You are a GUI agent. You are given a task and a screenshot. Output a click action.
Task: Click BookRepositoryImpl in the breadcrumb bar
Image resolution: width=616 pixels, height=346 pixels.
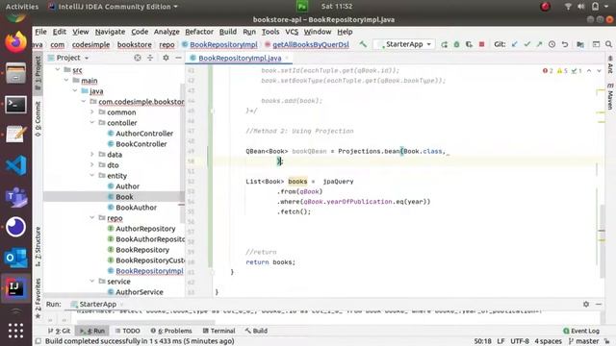pyautogui.click(x=220, y=45)
